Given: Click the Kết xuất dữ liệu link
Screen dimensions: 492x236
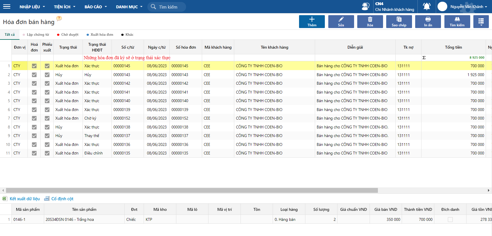Looking at the screenshot, I should click(x=24, y=199).
